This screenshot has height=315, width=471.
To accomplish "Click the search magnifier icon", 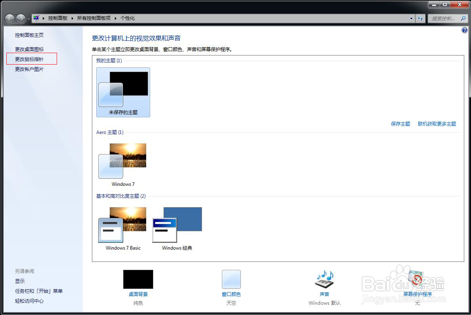I will [463, 19].
